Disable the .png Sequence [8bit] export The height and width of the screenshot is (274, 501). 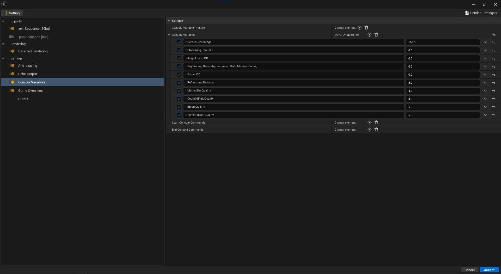(x=11, y=37)
